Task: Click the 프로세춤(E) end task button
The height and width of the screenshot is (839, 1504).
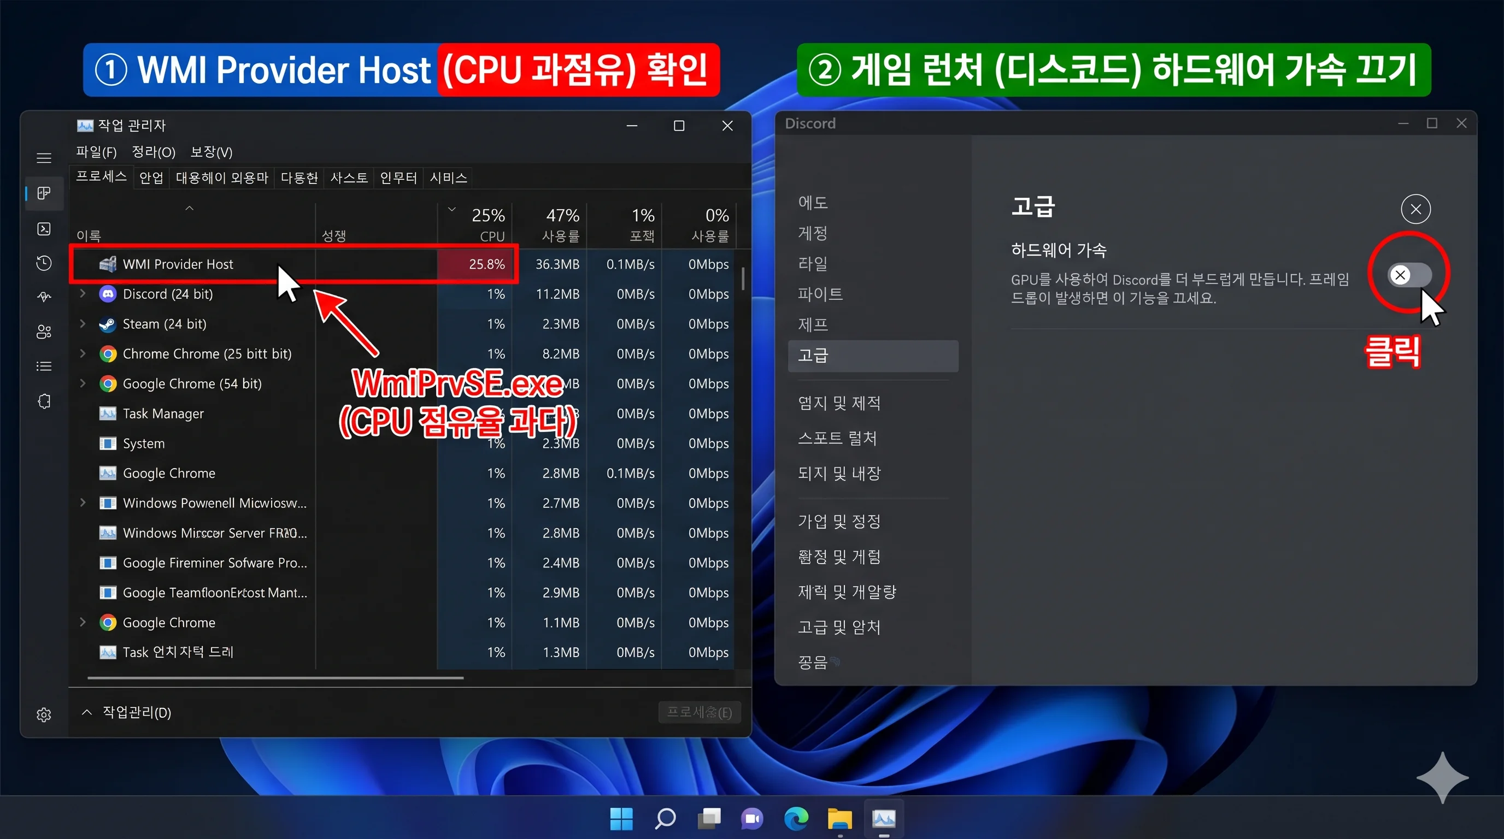Action: click(x=700, y=712)
